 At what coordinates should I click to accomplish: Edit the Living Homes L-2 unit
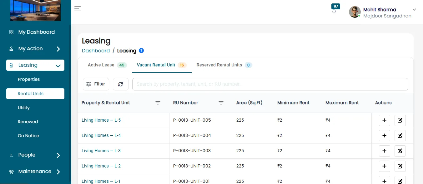pos(400,166)
